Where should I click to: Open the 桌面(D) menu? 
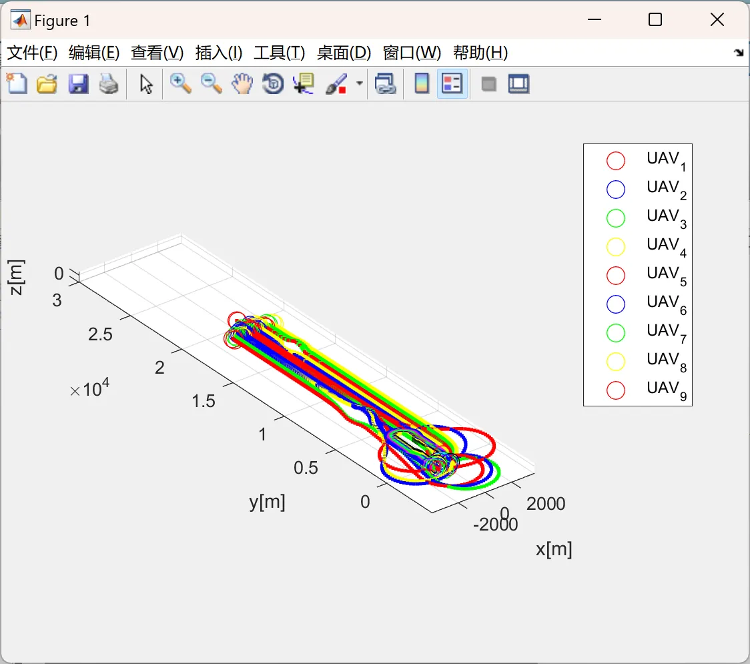click(344, 53)
